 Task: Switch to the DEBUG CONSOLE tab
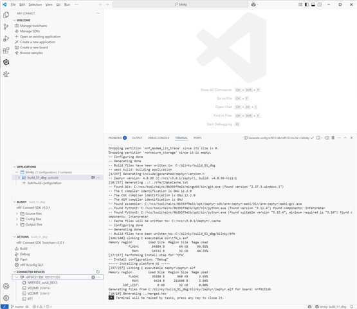(158, 138)
